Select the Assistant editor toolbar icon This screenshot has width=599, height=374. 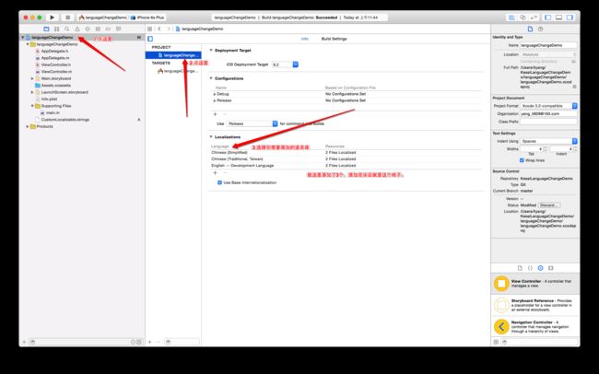523,18
